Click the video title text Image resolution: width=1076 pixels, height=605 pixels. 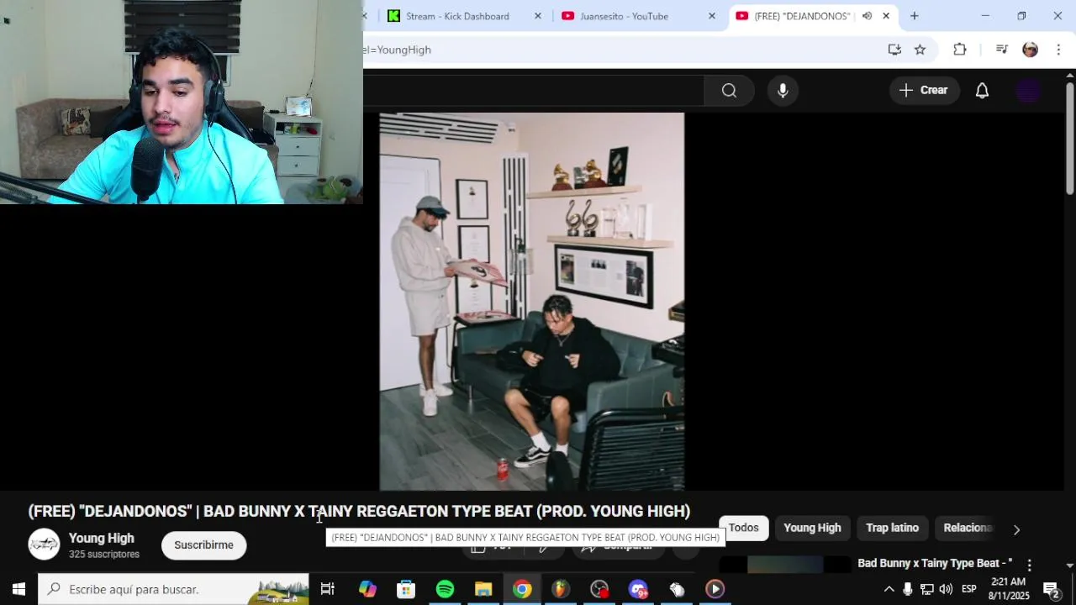359,511
